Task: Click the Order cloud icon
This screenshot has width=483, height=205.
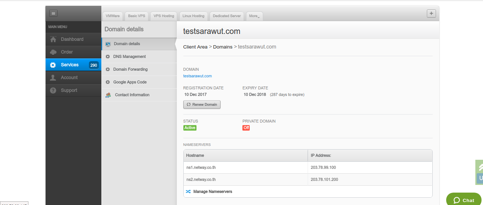Action: 53,52
